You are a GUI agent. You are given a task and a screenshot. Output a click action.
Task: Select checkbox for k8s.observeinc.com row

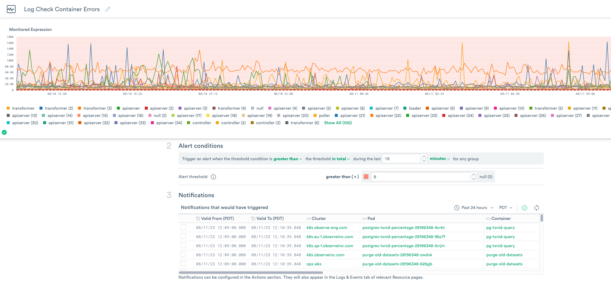pos(183,254)
